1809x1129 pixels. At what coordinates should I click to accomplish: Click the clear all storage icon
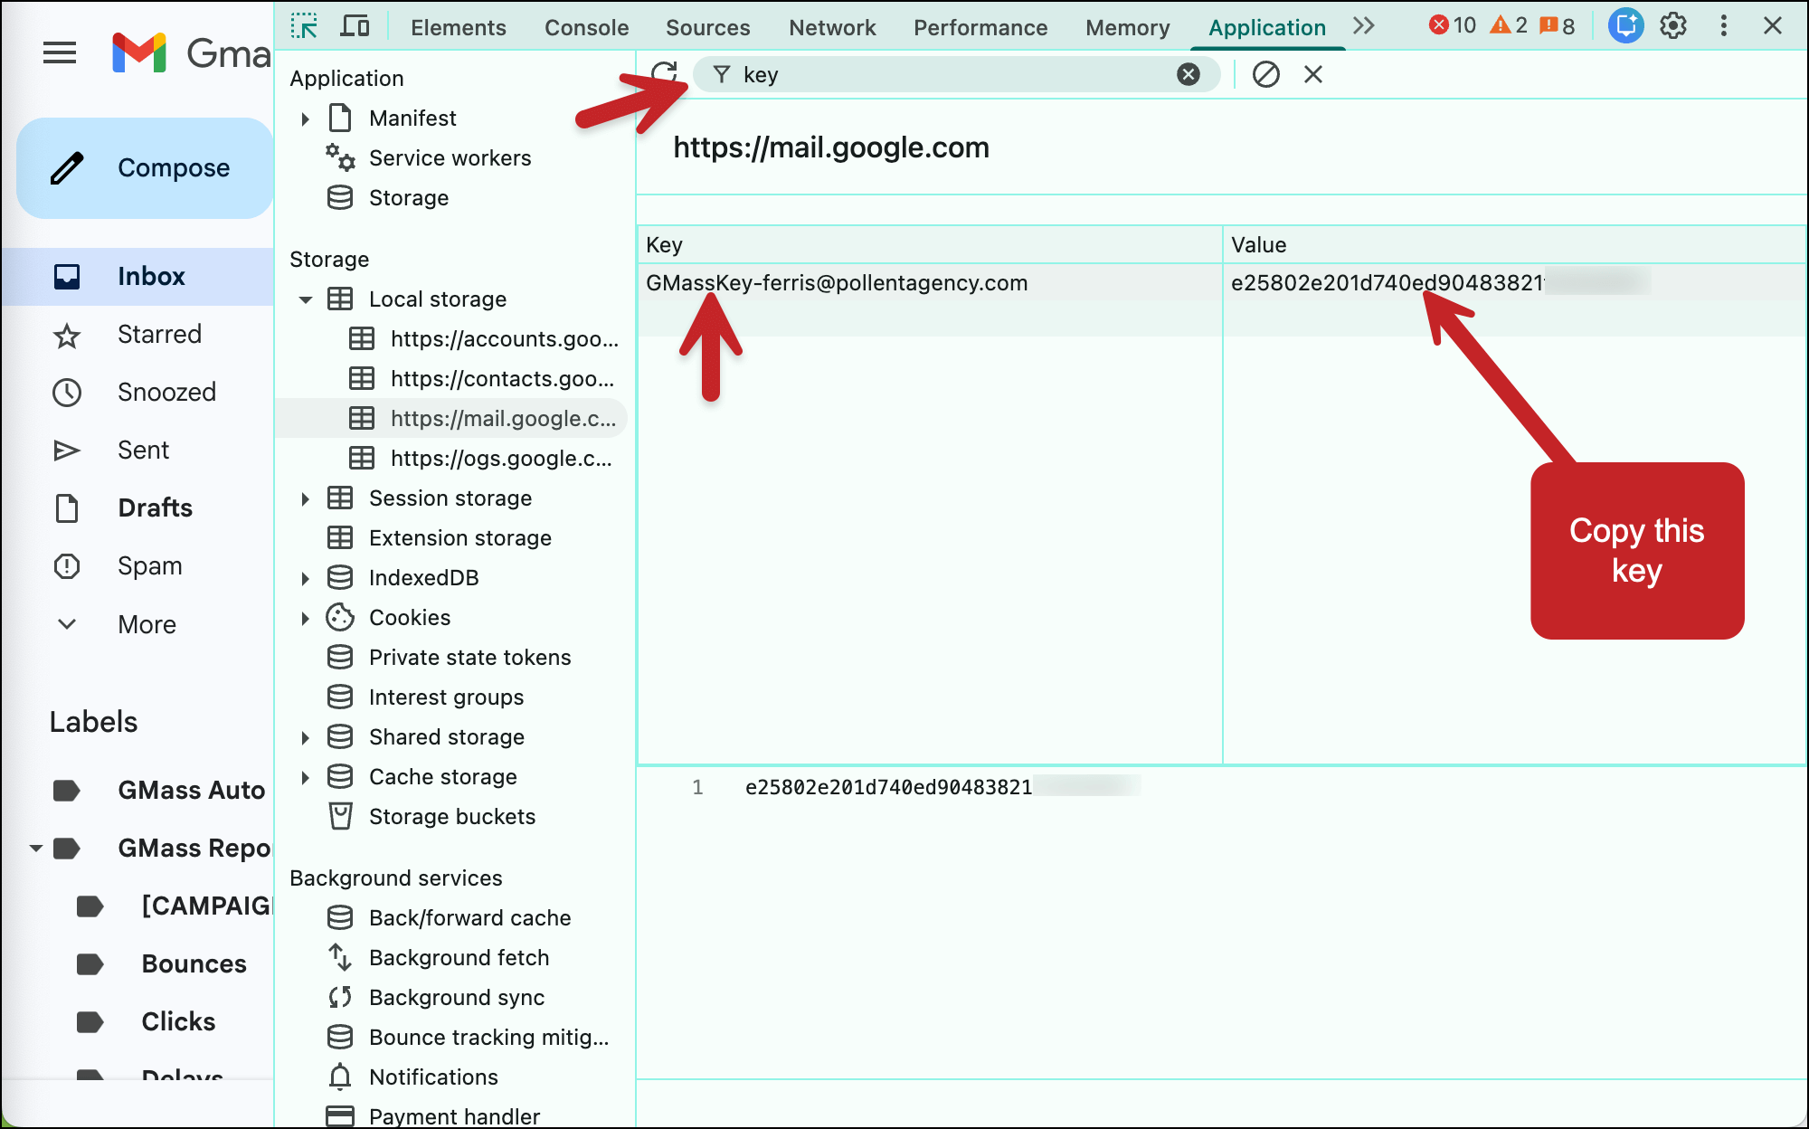[x=1265, y=74]
